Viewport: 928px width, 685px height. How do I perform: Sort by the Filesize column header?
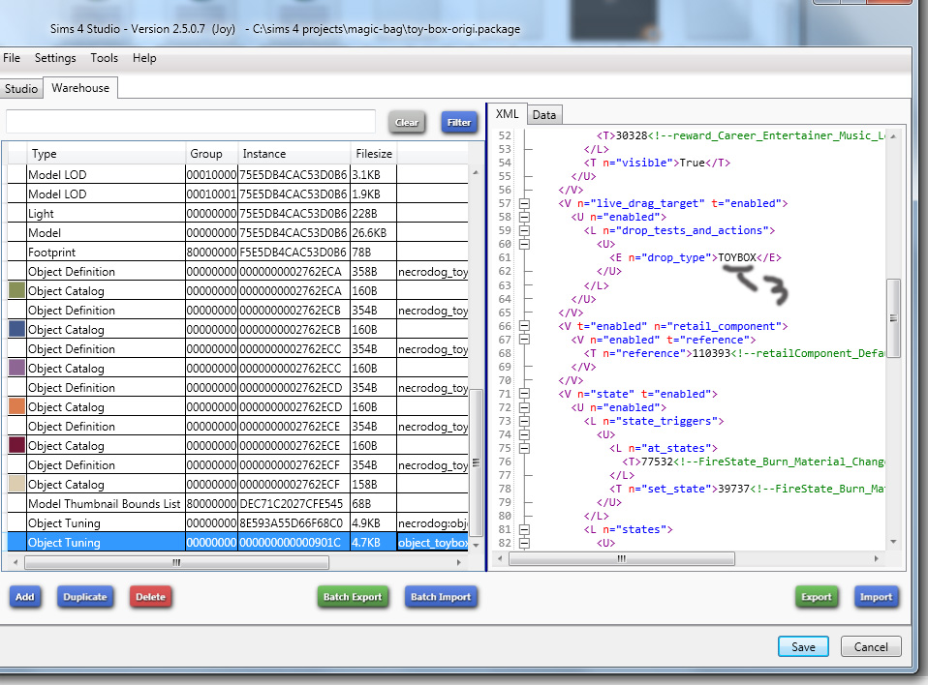pyautogui.click(x=374, y=154)
